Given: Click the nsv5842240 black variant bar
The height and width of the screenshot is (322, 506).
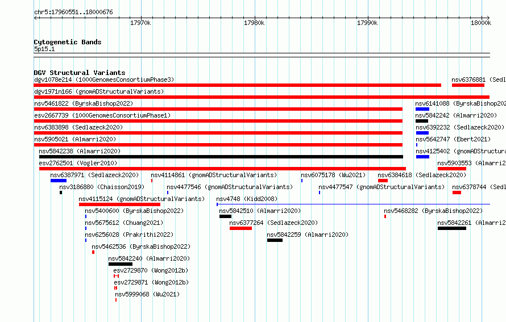Looking at the screenshot, I should coord(121,264).
